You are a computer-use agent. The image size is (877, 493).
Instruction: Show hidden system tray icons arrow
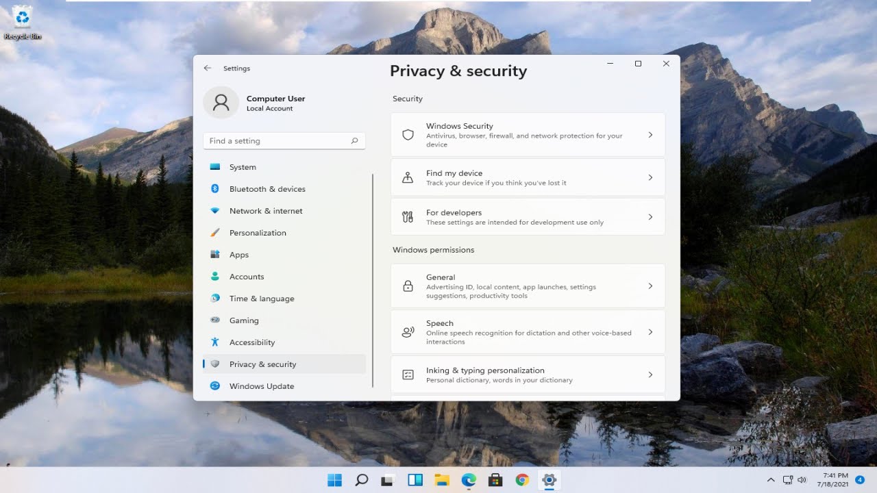771,480
